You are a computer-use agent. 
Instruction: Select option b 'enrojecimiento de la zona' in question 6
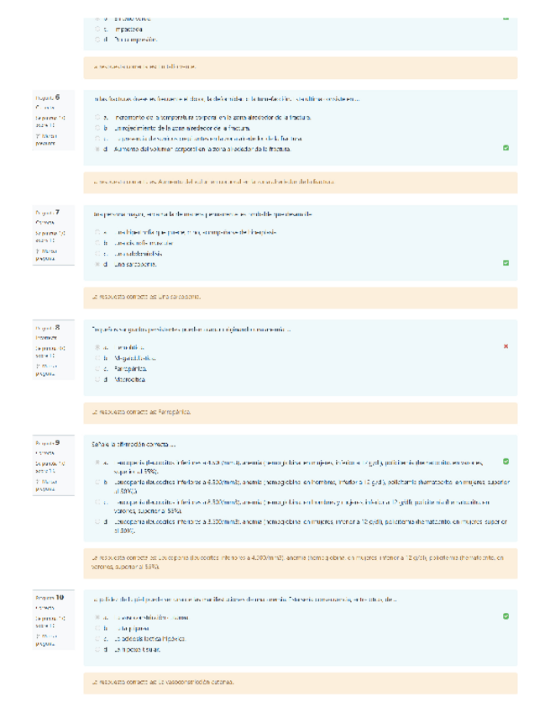click(97, 128)
